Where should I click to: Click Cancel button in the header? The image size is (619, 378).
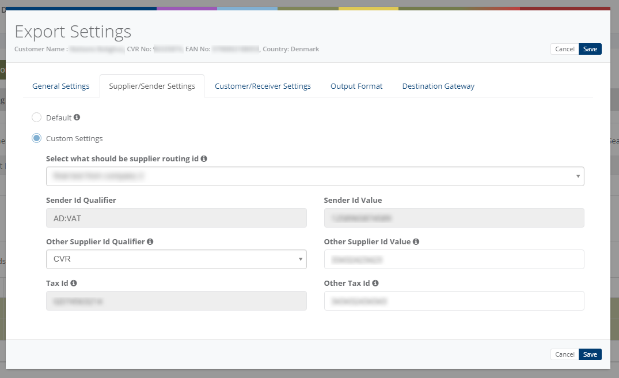(x=564, y=49)
